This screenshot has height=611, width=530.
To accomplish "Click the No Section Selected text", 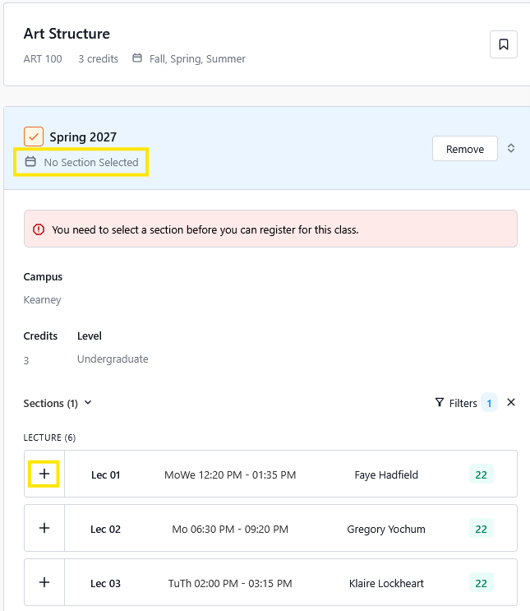I will tap(91, 162).
